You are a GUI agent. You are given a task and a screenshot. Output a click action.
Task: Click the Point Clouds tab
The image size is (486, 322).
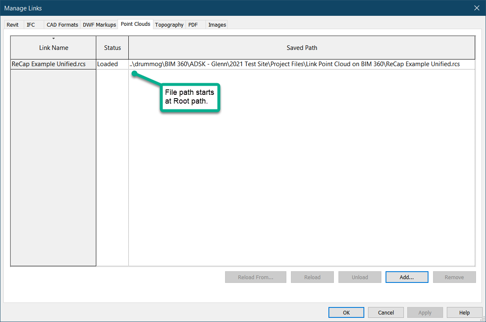135,24
